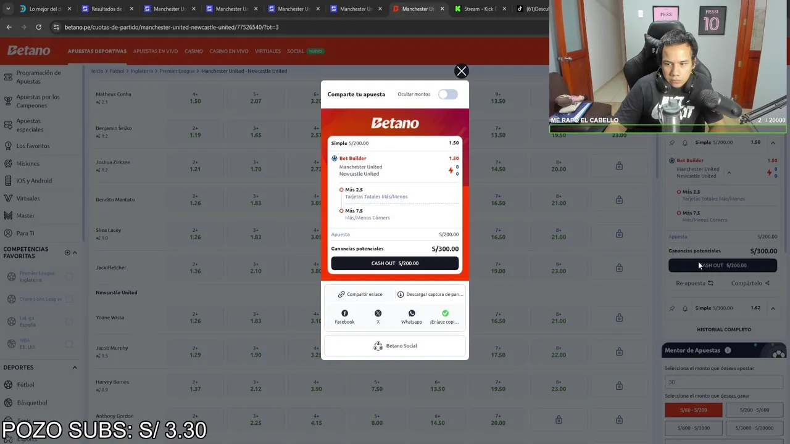This screenshot has height=444, width=790.
Task: Open Betano Social sharing option
Action: click(x=395, y=346)
